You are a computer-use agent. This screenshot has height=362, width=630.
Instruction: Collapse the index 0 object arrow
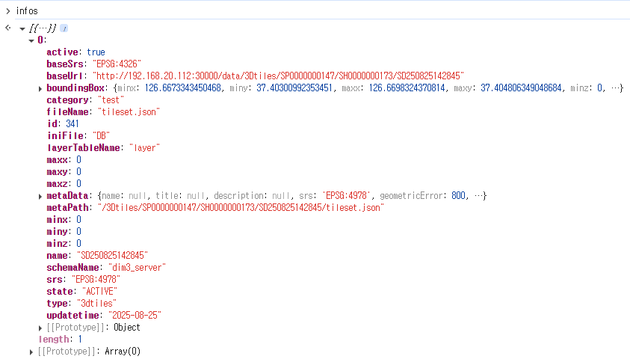pyautogui.click(x=31, y=40)
